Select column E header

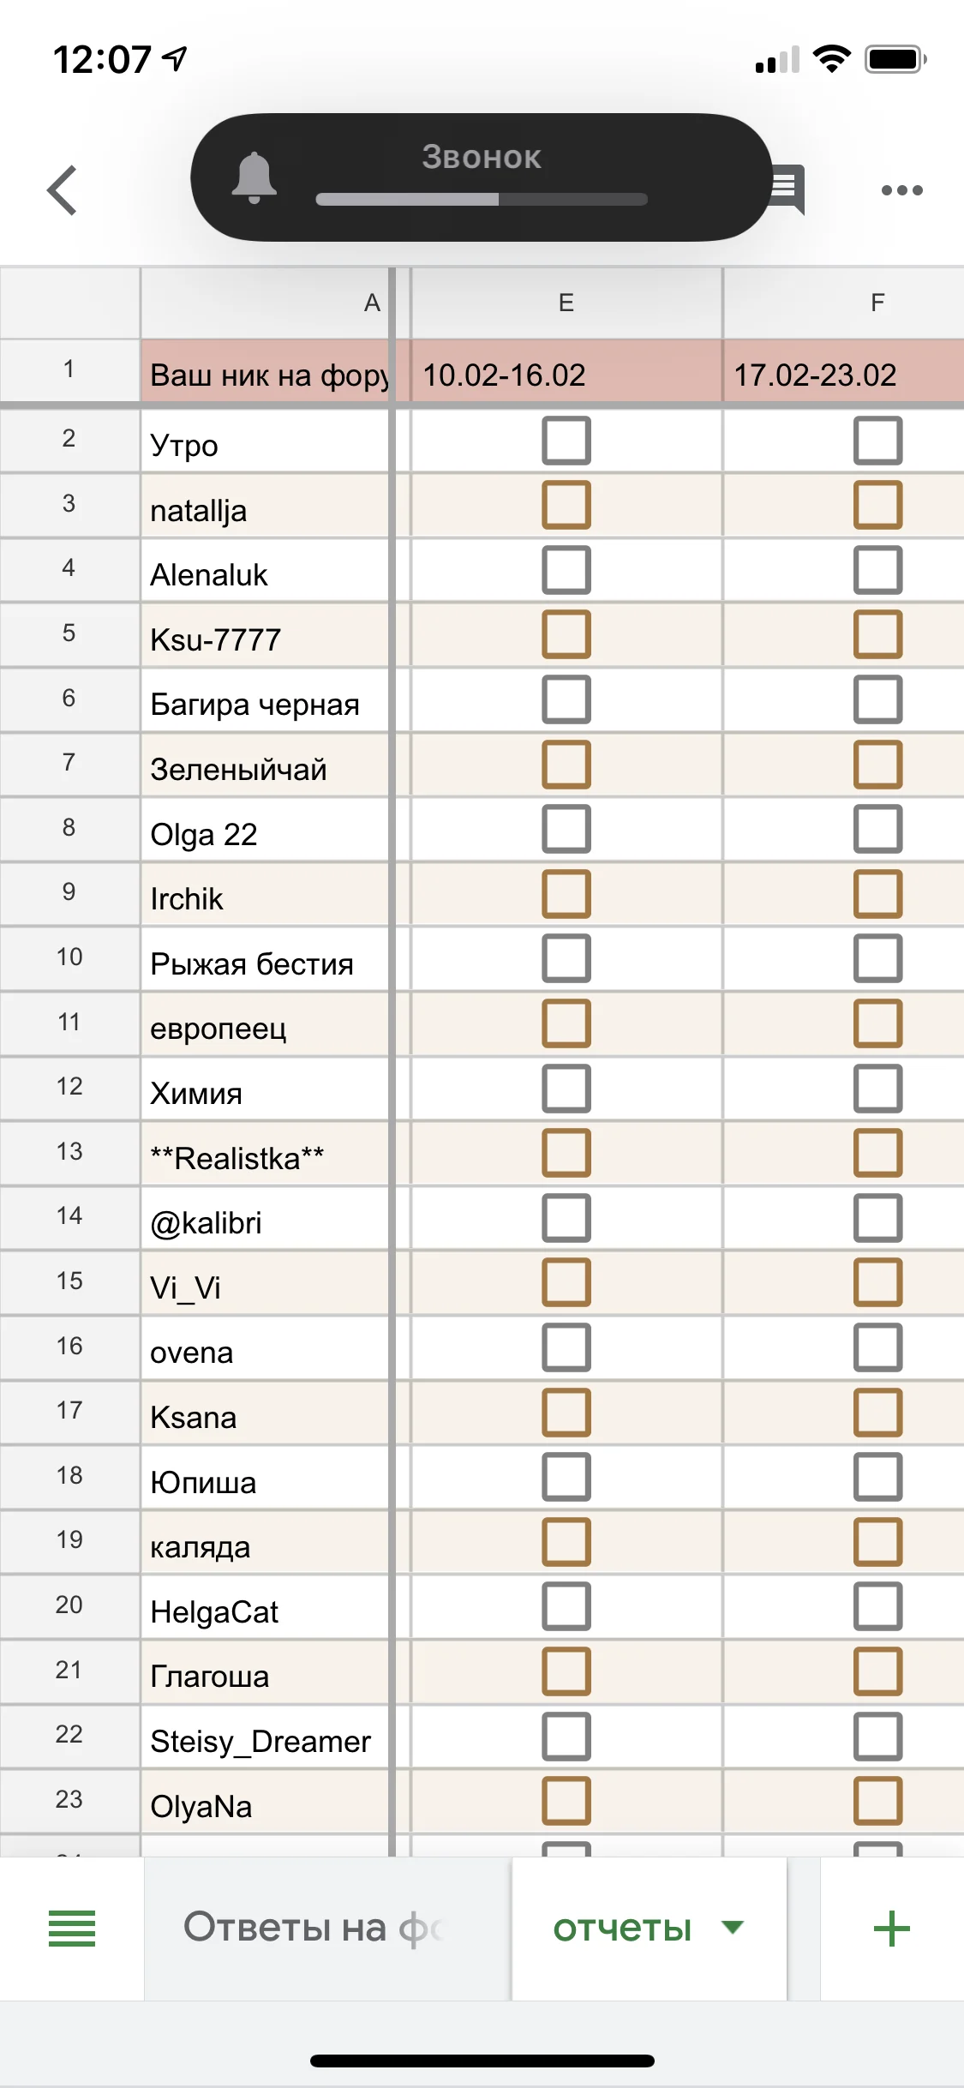[566, 303]
